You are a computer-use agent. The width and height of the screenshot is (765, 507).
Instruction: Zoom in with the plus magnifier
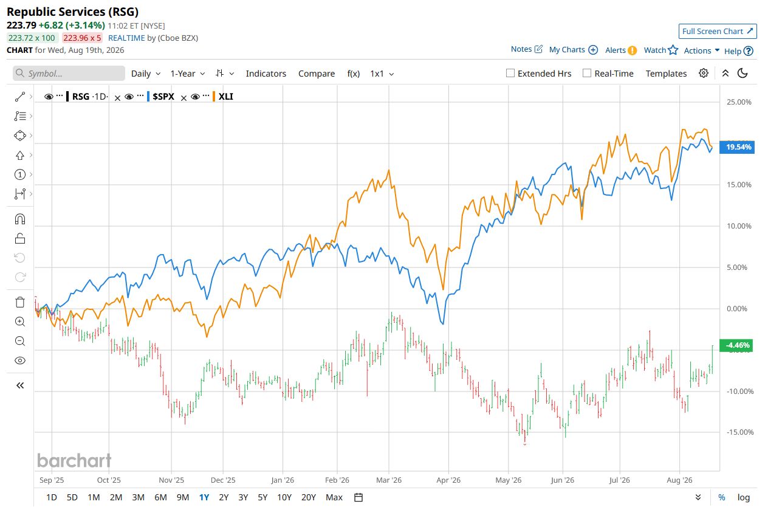19,322
